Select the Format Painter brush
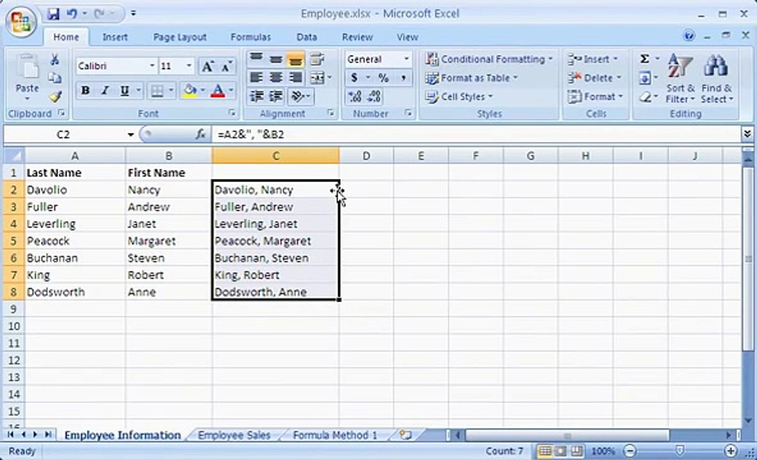The image size is (757, 460). 55,96
